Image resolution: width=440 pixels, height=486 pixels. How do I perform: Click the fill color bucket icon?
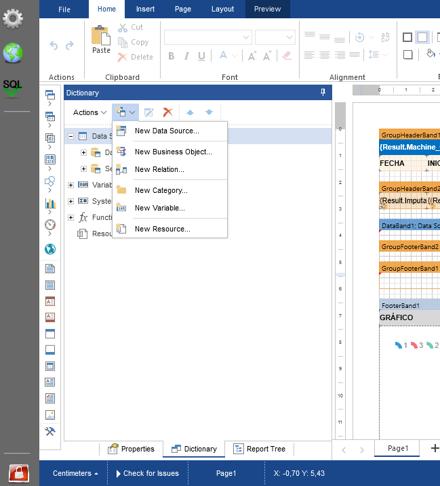point(431,53)
